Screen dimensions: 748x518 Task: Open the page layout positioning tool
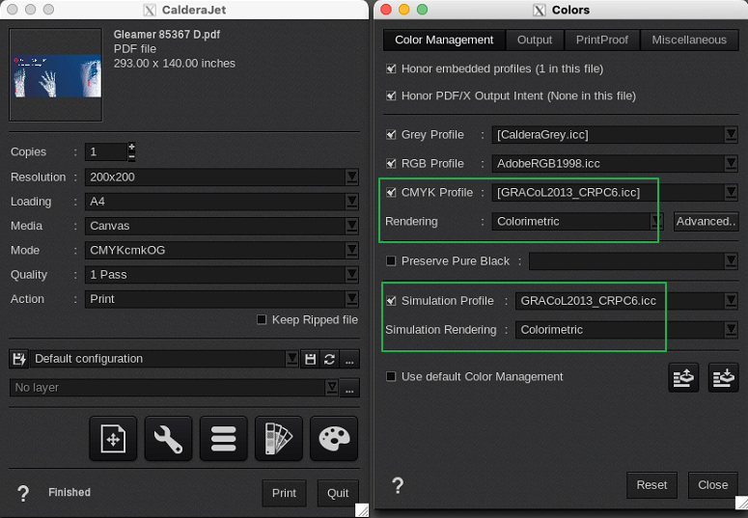pos(113,440)
